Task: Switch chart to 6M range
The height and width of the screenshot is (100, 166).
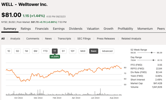Action: (x=36, y=51)
